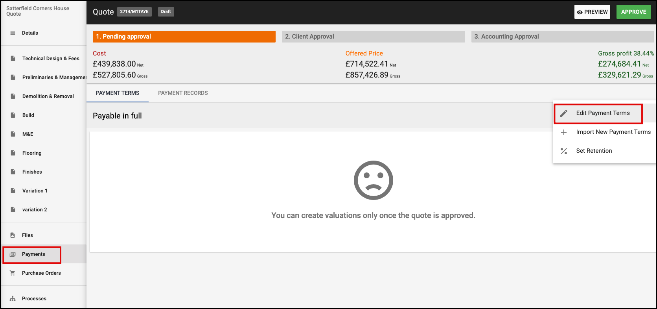Image resolution: width=657 pixels, height=309 pixels.
Task: Click the shopping cart icon for Purchase Orders
Action: coord(13,273)
